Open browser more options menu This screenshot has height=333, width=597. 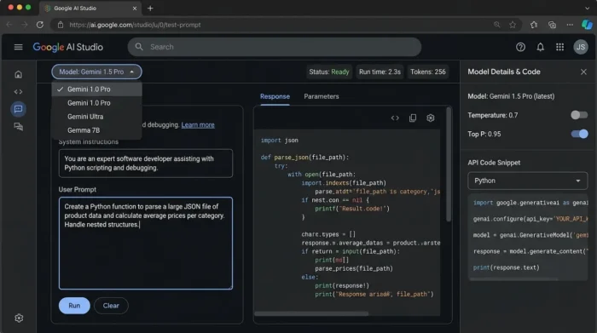(x=570, y=25)
